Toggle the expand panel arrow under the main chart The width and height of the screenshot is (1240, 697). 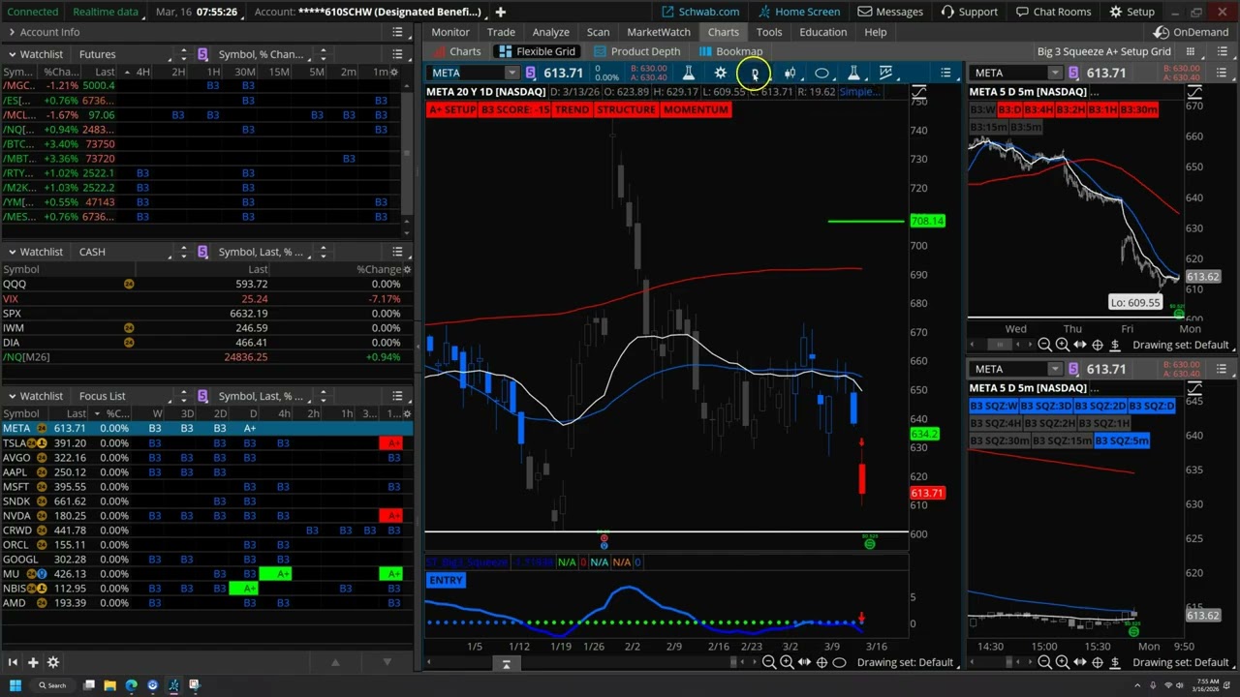[506, 663]
